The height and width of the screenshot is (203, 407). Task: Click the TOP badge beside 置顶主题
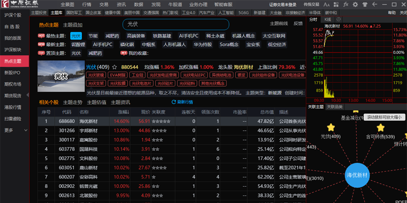pos(41,53)
